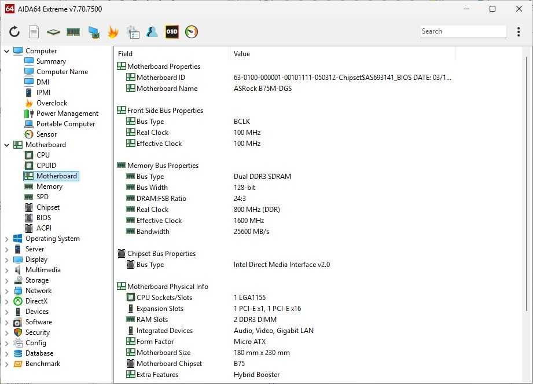This screenshot has width=533, height=384.
Task: Click the AIDA64 title bar icon
Action: click(10, 9)
